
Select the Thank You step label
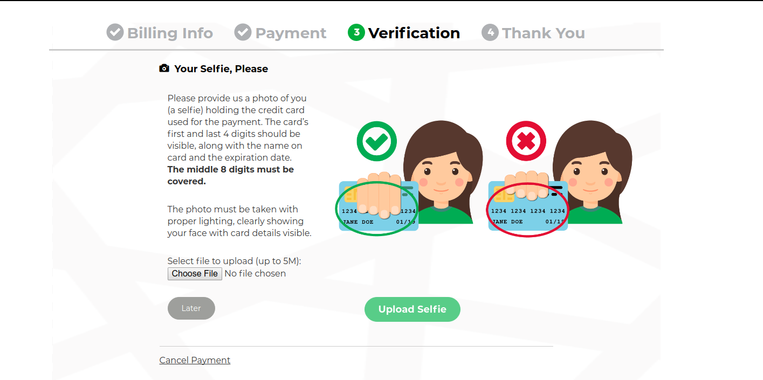[543, 33]
